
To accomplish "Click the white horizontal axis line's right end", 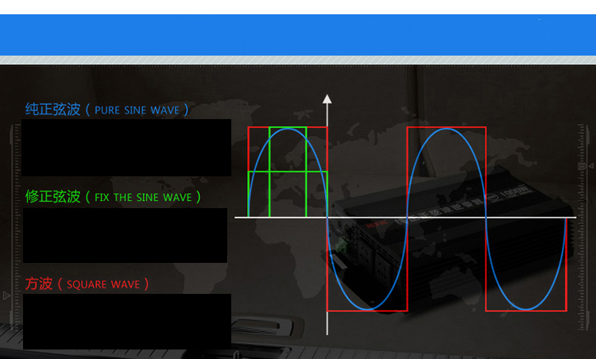I will [x=572, y=216].
